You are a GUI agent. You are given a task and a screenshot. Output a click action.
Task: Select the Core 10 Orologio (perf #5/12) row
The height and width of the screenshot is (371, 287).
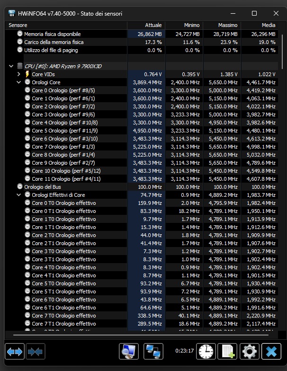[142, 170]
